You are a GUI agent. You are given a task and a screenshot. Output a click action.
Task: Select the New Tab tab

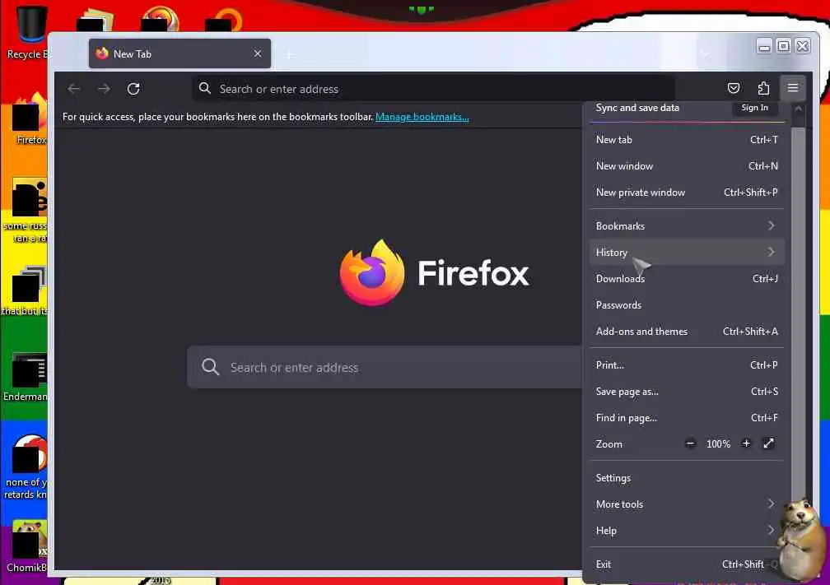point(180,53)
